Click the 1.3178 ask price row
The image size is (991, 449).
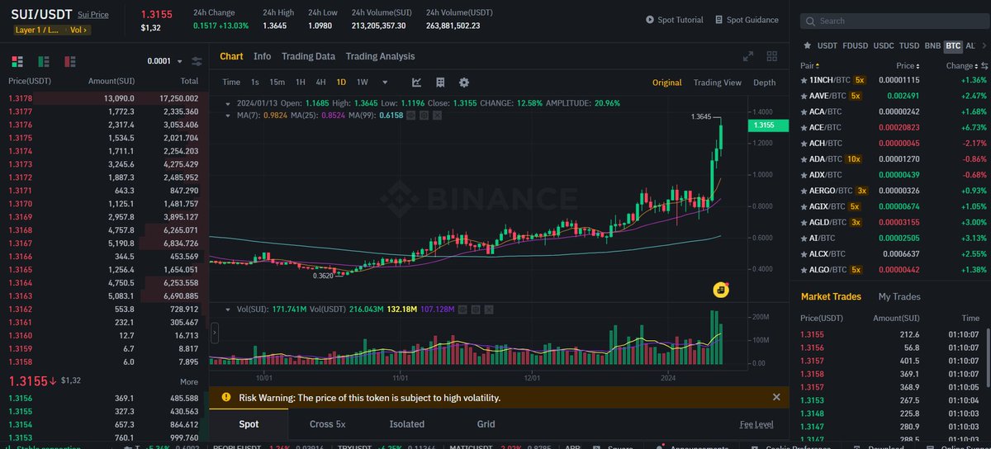pyautogui.click(x=105, y=98)
